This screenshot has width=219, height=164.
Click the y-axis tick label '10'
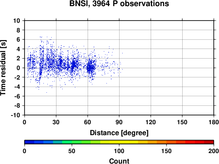(17, 21)
